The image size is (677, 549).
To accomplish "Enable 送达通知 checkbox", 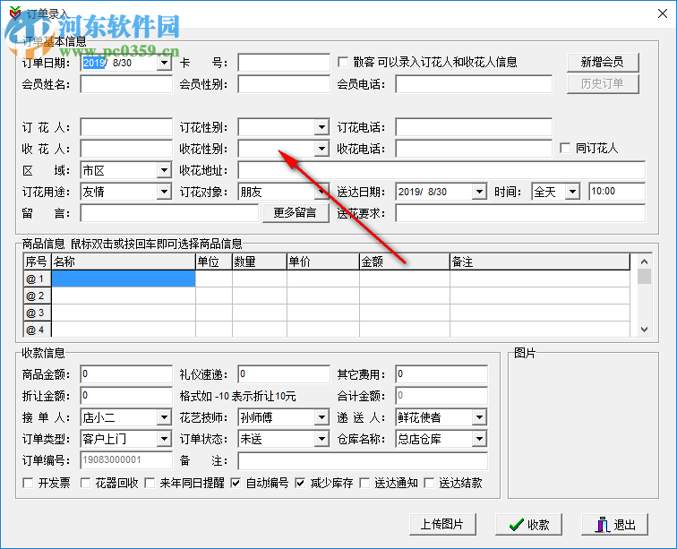I will pos(364,483).
